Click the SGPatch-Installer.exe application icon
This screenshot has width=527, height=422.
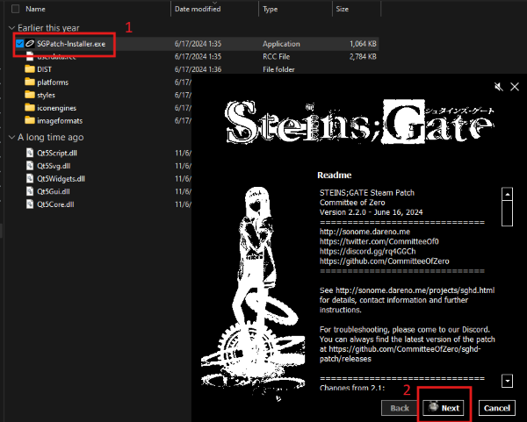coord(30,44)
